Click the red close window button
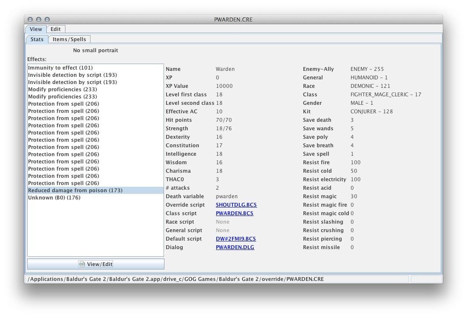467x317 pixels. (30, 20)
